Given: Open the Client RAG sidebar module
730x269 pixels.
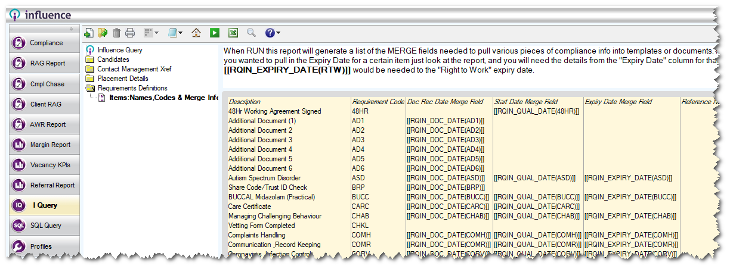Looking at the screenshot, I should (44, 104).
